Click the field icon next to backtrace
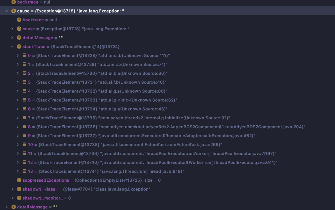The height and width of the screenshot is (210, 335). 14,2
